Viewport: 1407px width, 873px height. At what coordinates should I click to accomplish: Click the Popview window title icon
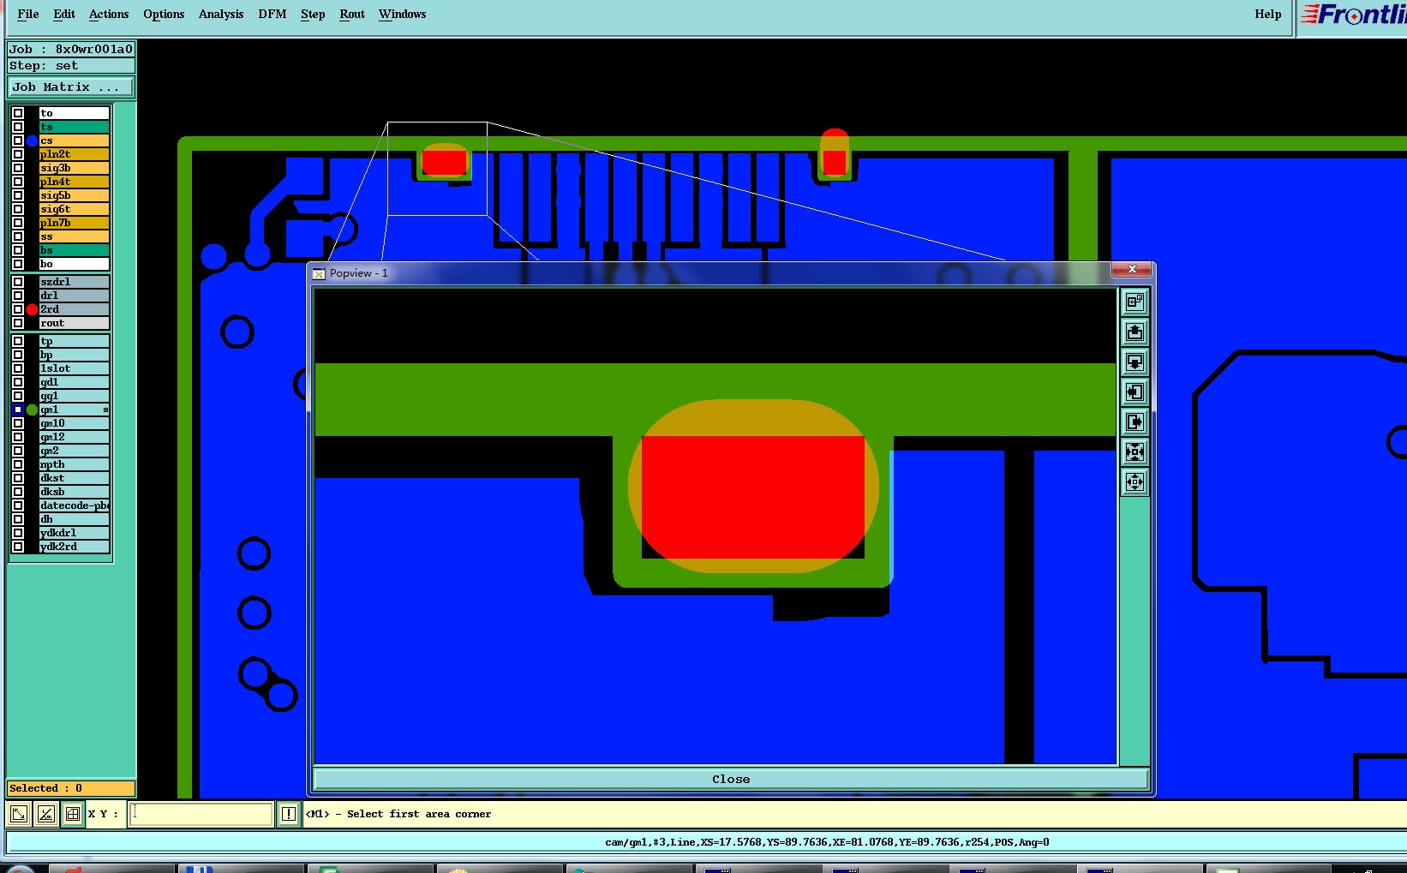point(319,273)
